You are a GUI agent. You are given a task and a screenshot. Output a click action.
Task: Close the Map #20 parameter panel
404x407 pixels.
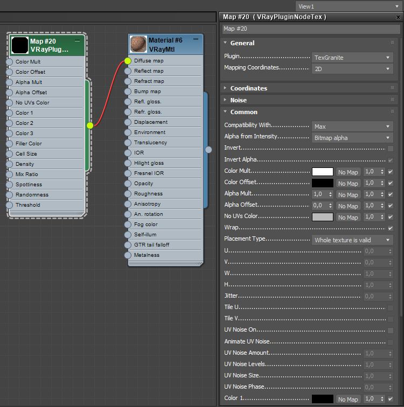398,17
